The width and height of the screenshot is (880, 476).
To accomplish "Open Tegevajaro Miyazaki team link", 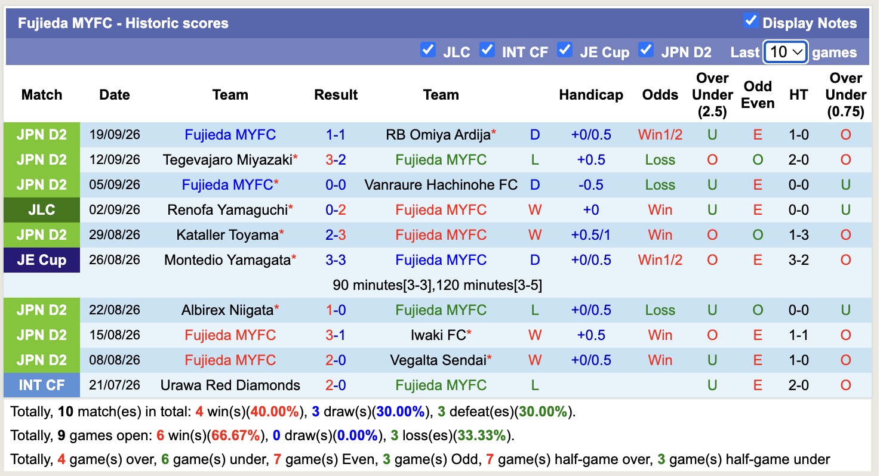I will 227,160.
